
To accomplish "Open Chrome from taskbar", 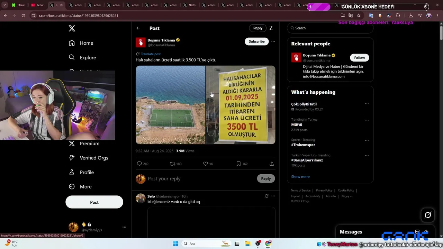I will (x=268, y=243).
